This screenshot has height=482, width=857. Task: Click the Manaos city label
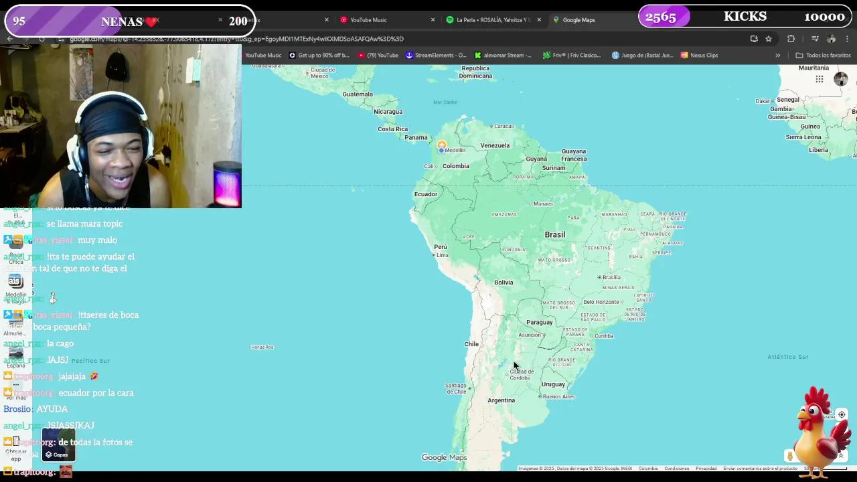pos(542,204)
